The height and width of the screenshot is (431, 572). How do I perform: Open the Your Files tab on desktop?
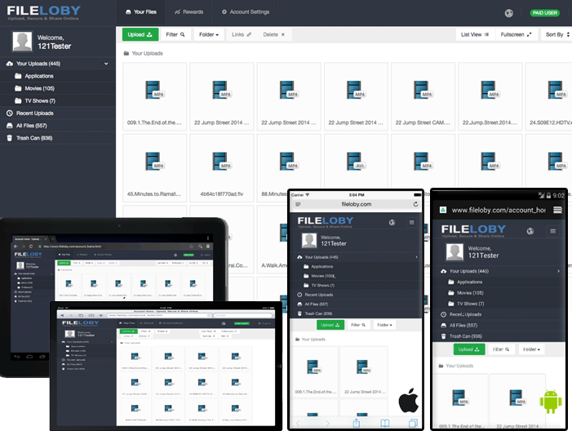[x=141, y=12]
